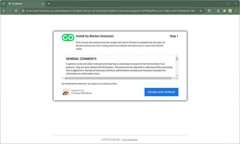Image resolution: width=240 pixels, height=144 pixels.
Task: Click the Install Go Blocker Extension title
Action: pyautogui.click(x=95, y=36)
